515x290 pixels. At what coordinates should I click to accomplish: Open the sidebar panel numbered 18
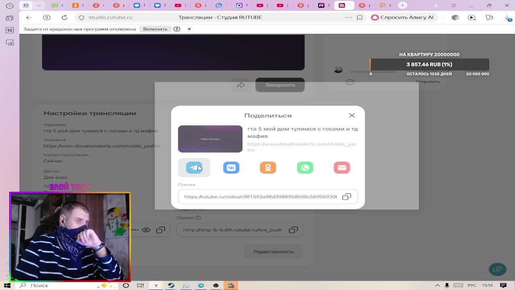tap(10, 30)
